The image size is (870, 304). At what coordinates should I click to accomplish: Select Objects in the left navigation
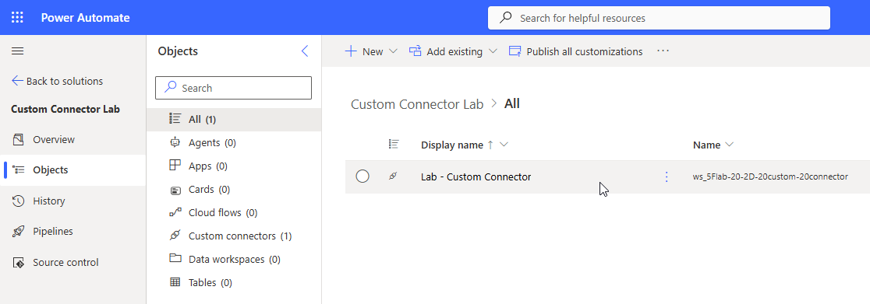click(x=72, y=170)
